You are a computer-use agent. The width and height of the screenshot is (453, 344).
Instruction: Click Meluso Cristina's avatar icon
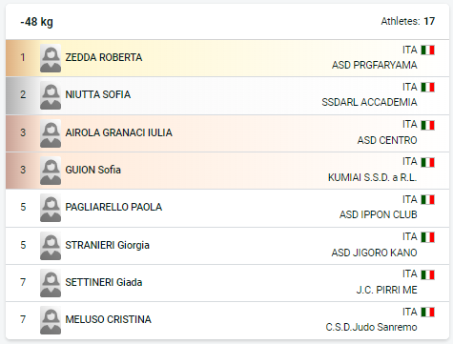click(51, 320)
